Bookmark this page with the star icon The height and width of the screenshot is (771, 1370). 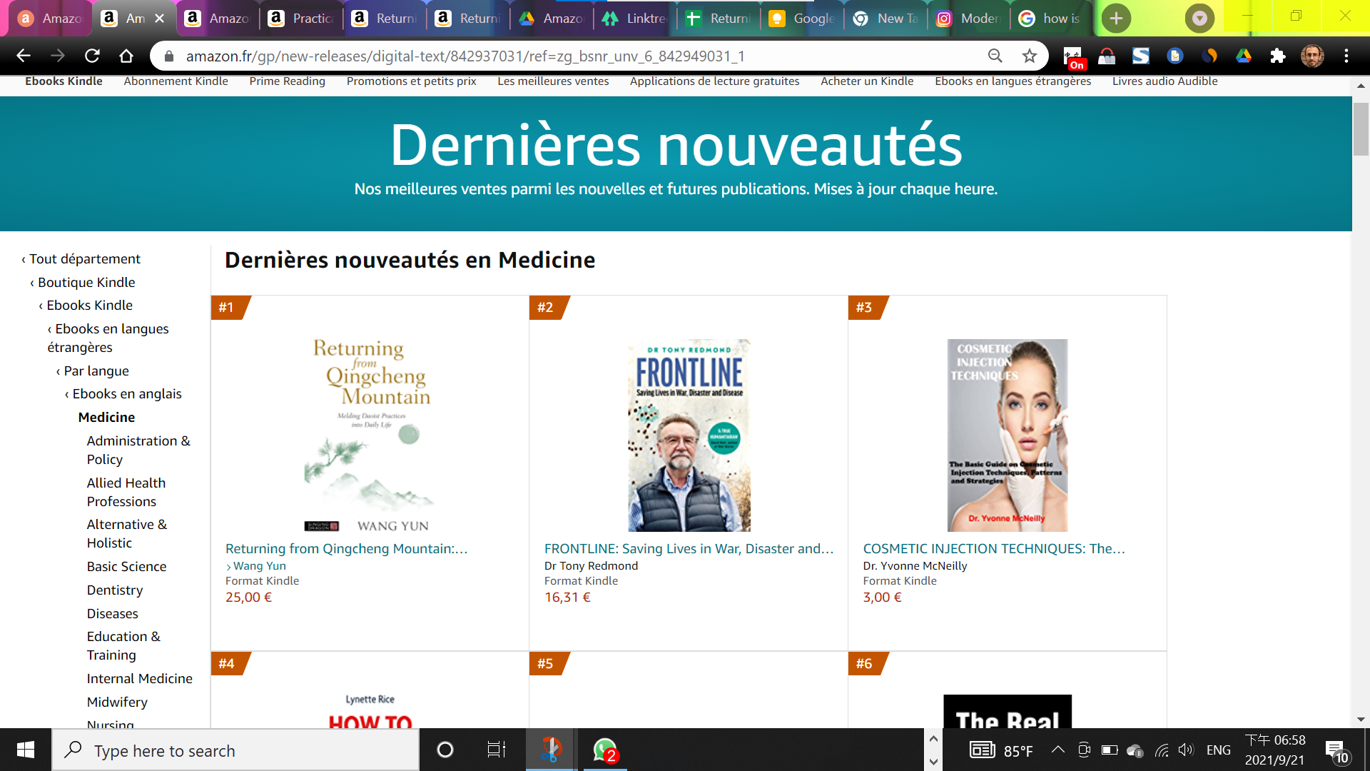(1029, 56)
